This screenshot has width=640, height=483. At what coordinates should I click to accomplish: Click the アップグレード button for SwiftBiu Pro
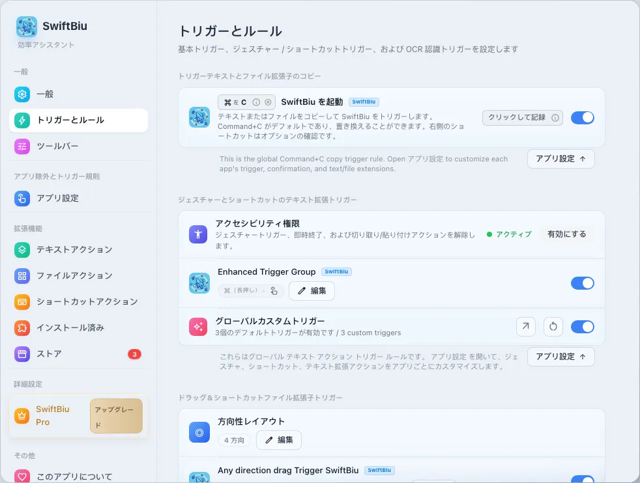coord(116,416)
